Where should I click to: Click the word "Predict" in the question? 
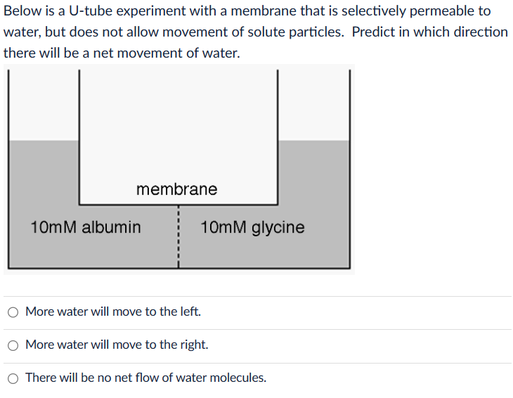375,32
